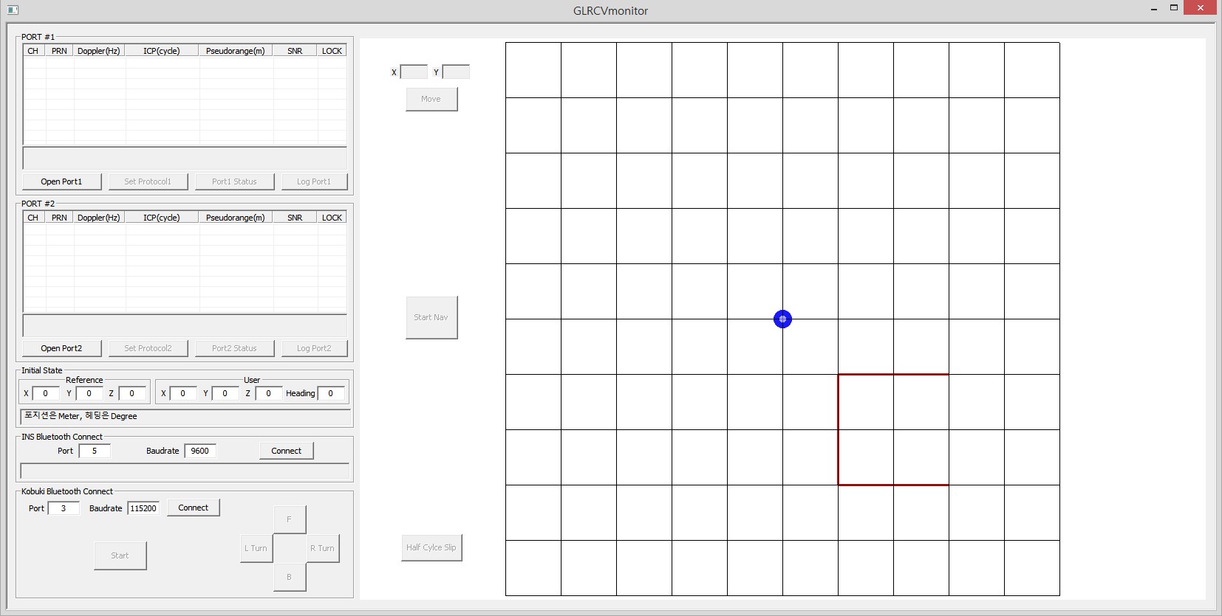Click the F forward button
Screen dimensions: 1222x616
[290, 519]
